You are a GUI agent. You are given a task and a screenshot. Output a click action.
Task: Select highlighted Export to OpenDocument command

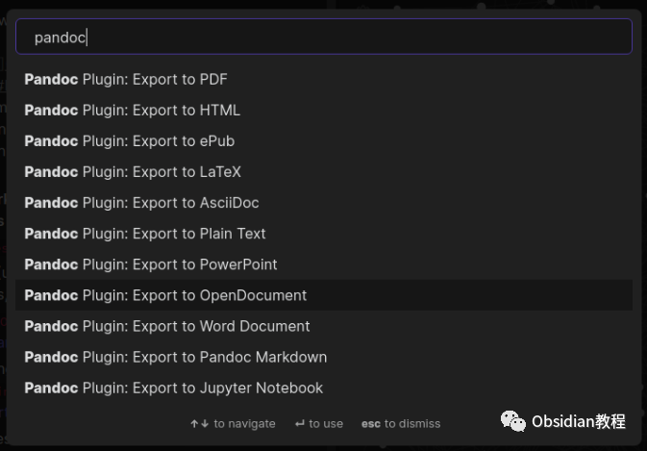[x=323, y=295]
